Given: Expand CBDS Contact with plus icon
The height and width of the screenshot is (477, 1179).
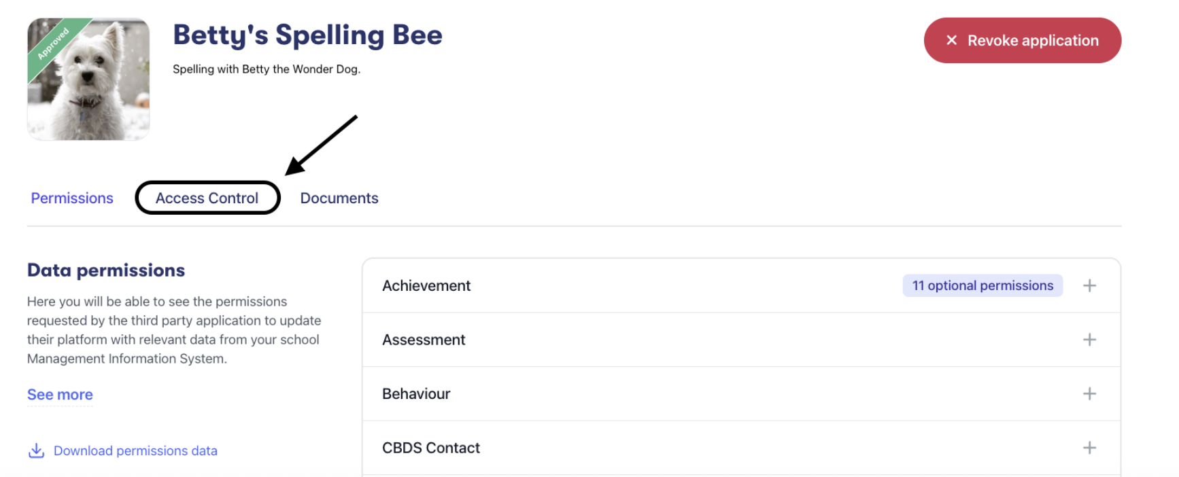Looking at the screenshot, I should coord(1089,448).
